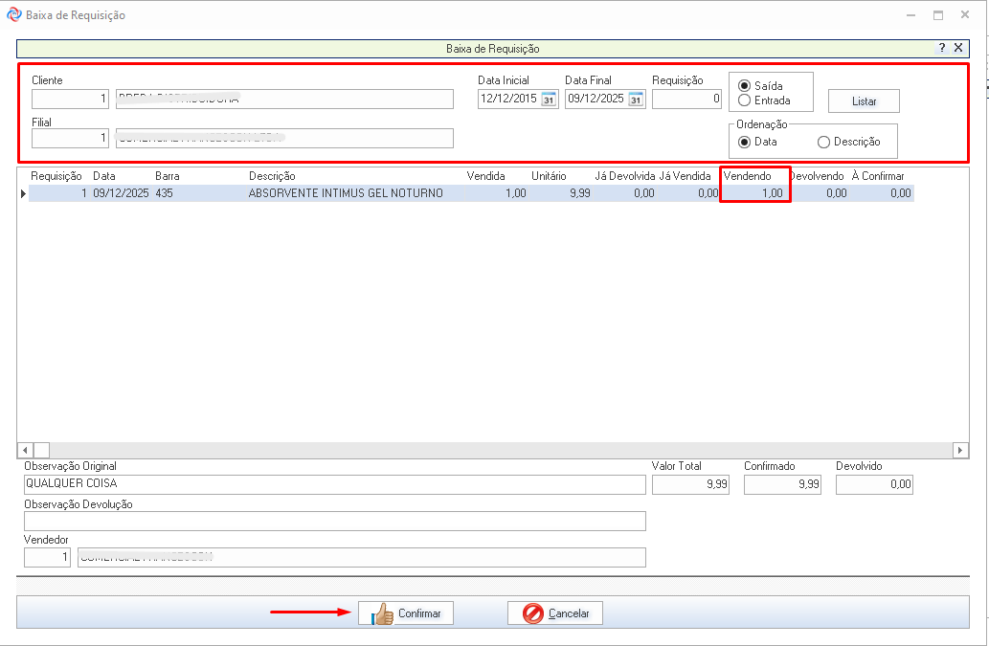Image resolution: width=989 pixels, height=646 pixels.
Task: Click the Cliente code field
Action: pos(70,100)
